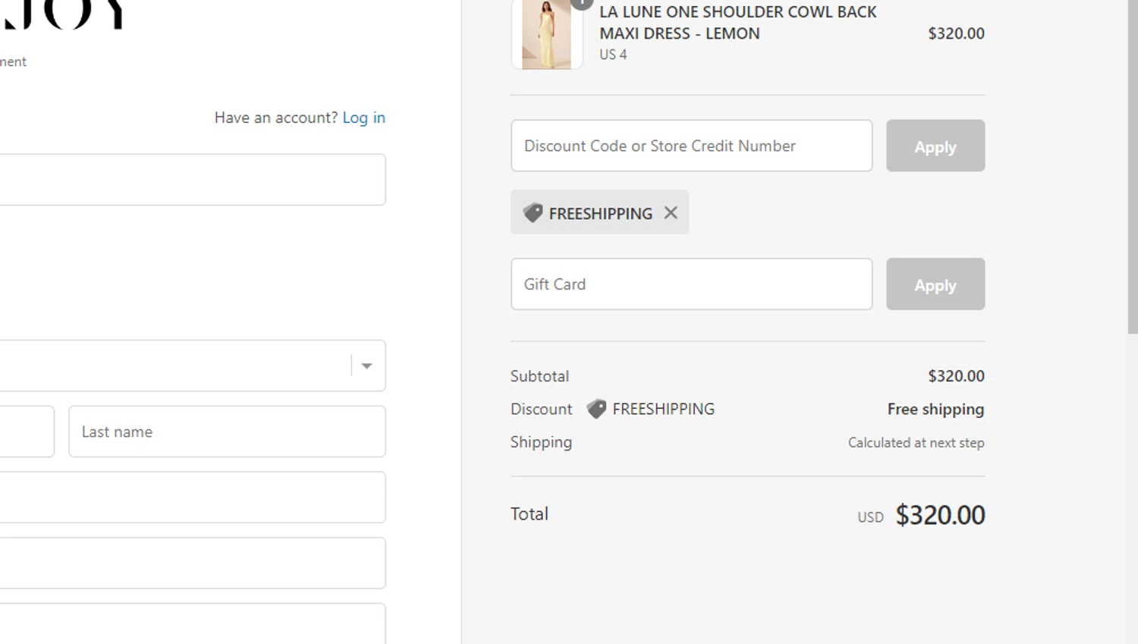The height and width of the screenshot is (644, 1138).
Task: Click the store logo at top left
Action: (x=64, y=14)
